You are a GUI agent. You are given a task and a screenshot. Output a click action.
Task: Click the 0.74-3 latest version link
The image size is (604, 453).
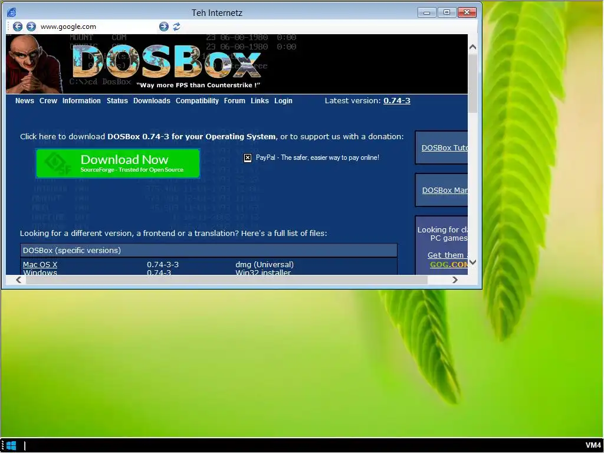coord(397,100)
